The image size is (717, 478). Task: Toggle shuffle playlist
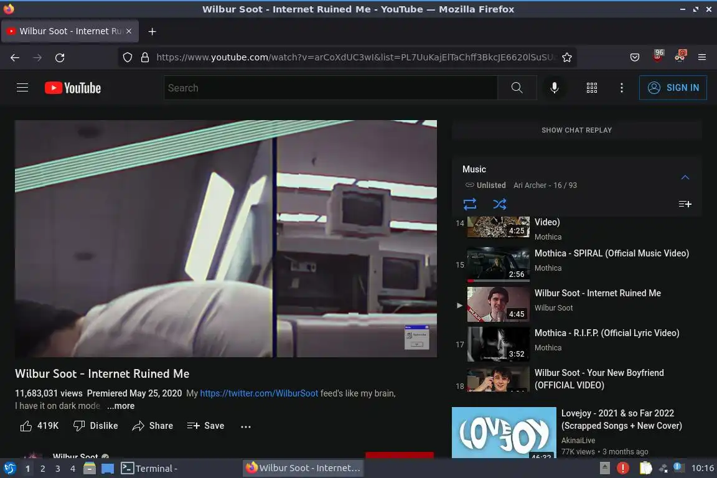[499, 204]
